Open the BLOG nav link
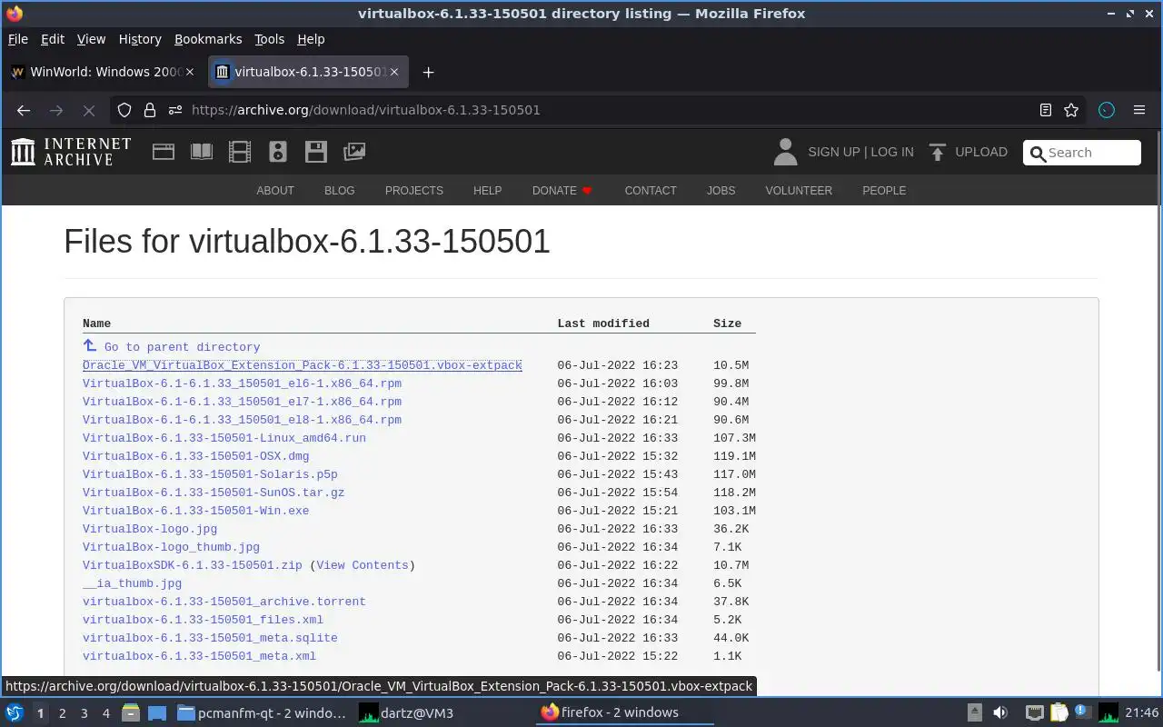The width and height of the screenshot is (1163, 727). (340, 191)
